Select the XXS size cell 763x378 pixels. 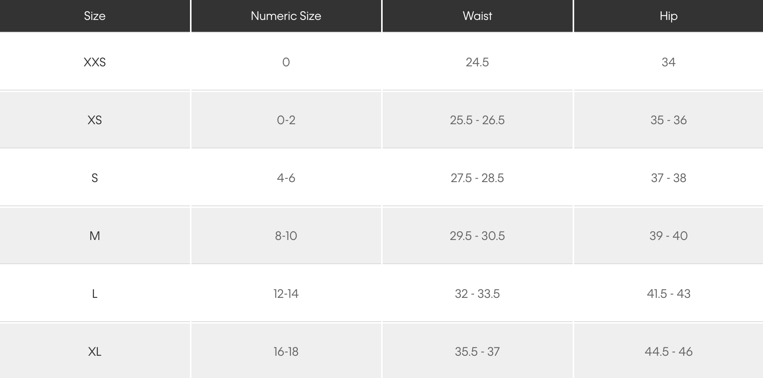point(95,62)
